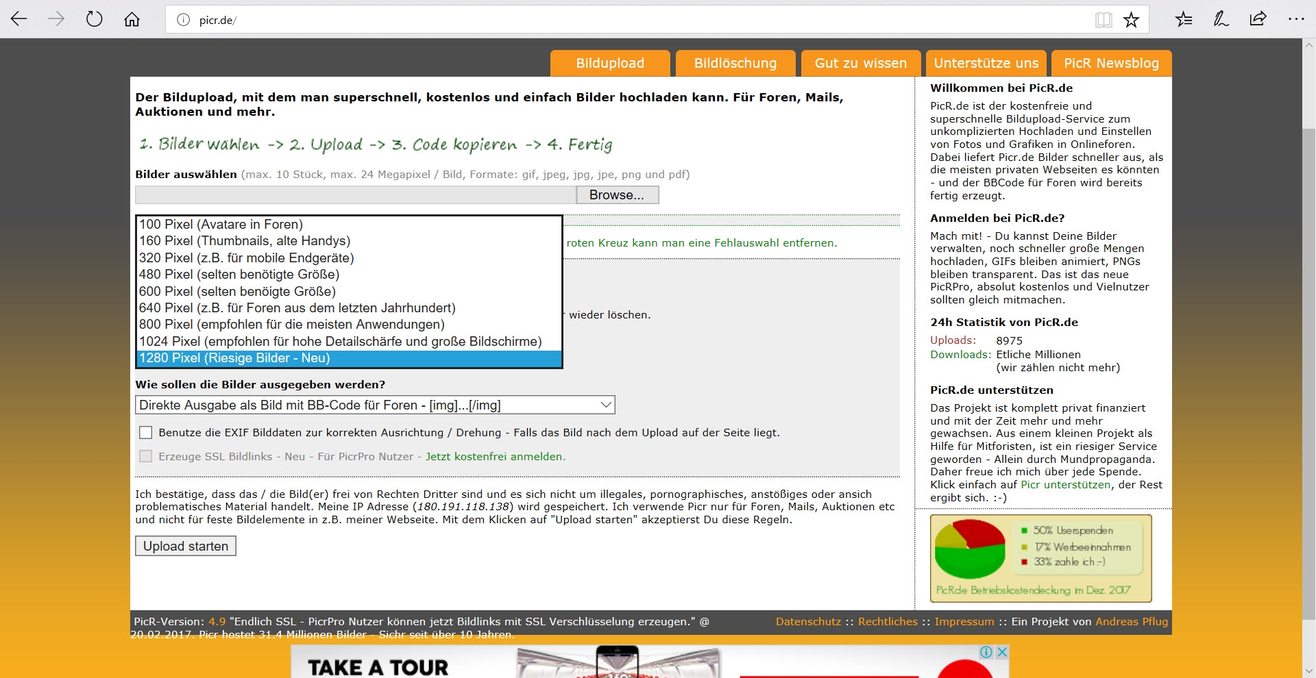Click the web notes pen icon

[x=1221, y=19]
